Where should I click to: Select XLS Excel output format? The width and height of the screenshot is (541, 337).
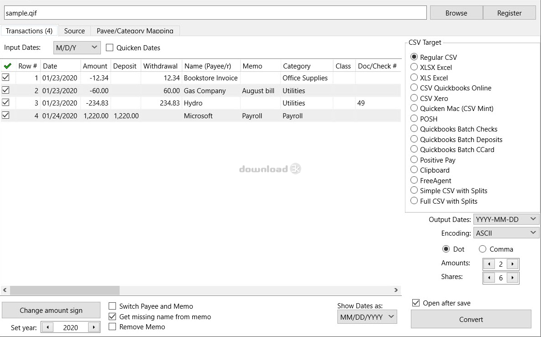(x=414, y=77)
